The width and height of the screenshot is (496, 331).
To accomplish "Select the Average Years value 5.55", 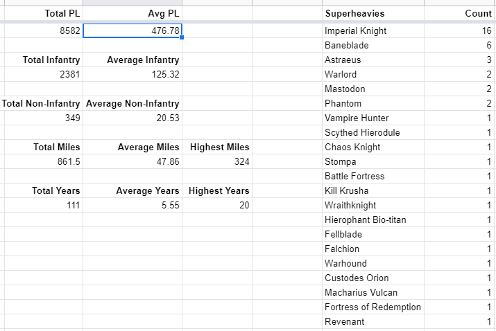I will pos(132,205).
